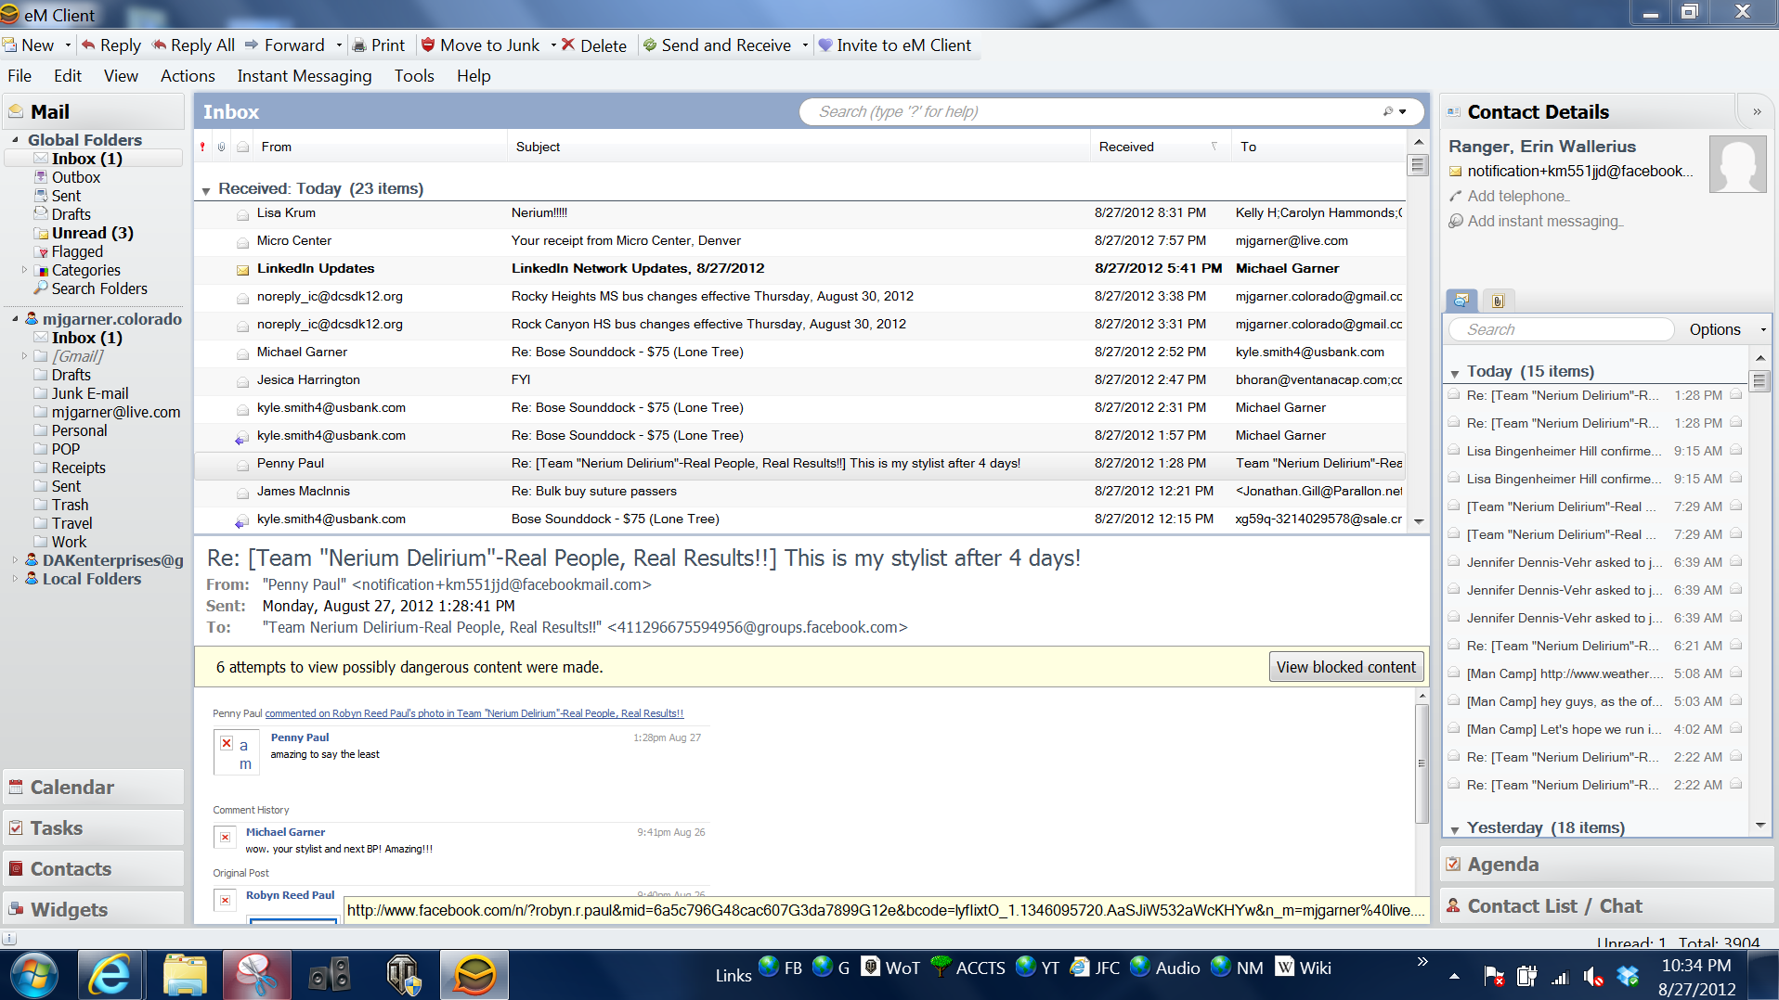Expand the DAKenterprises account

coord(15,560)
